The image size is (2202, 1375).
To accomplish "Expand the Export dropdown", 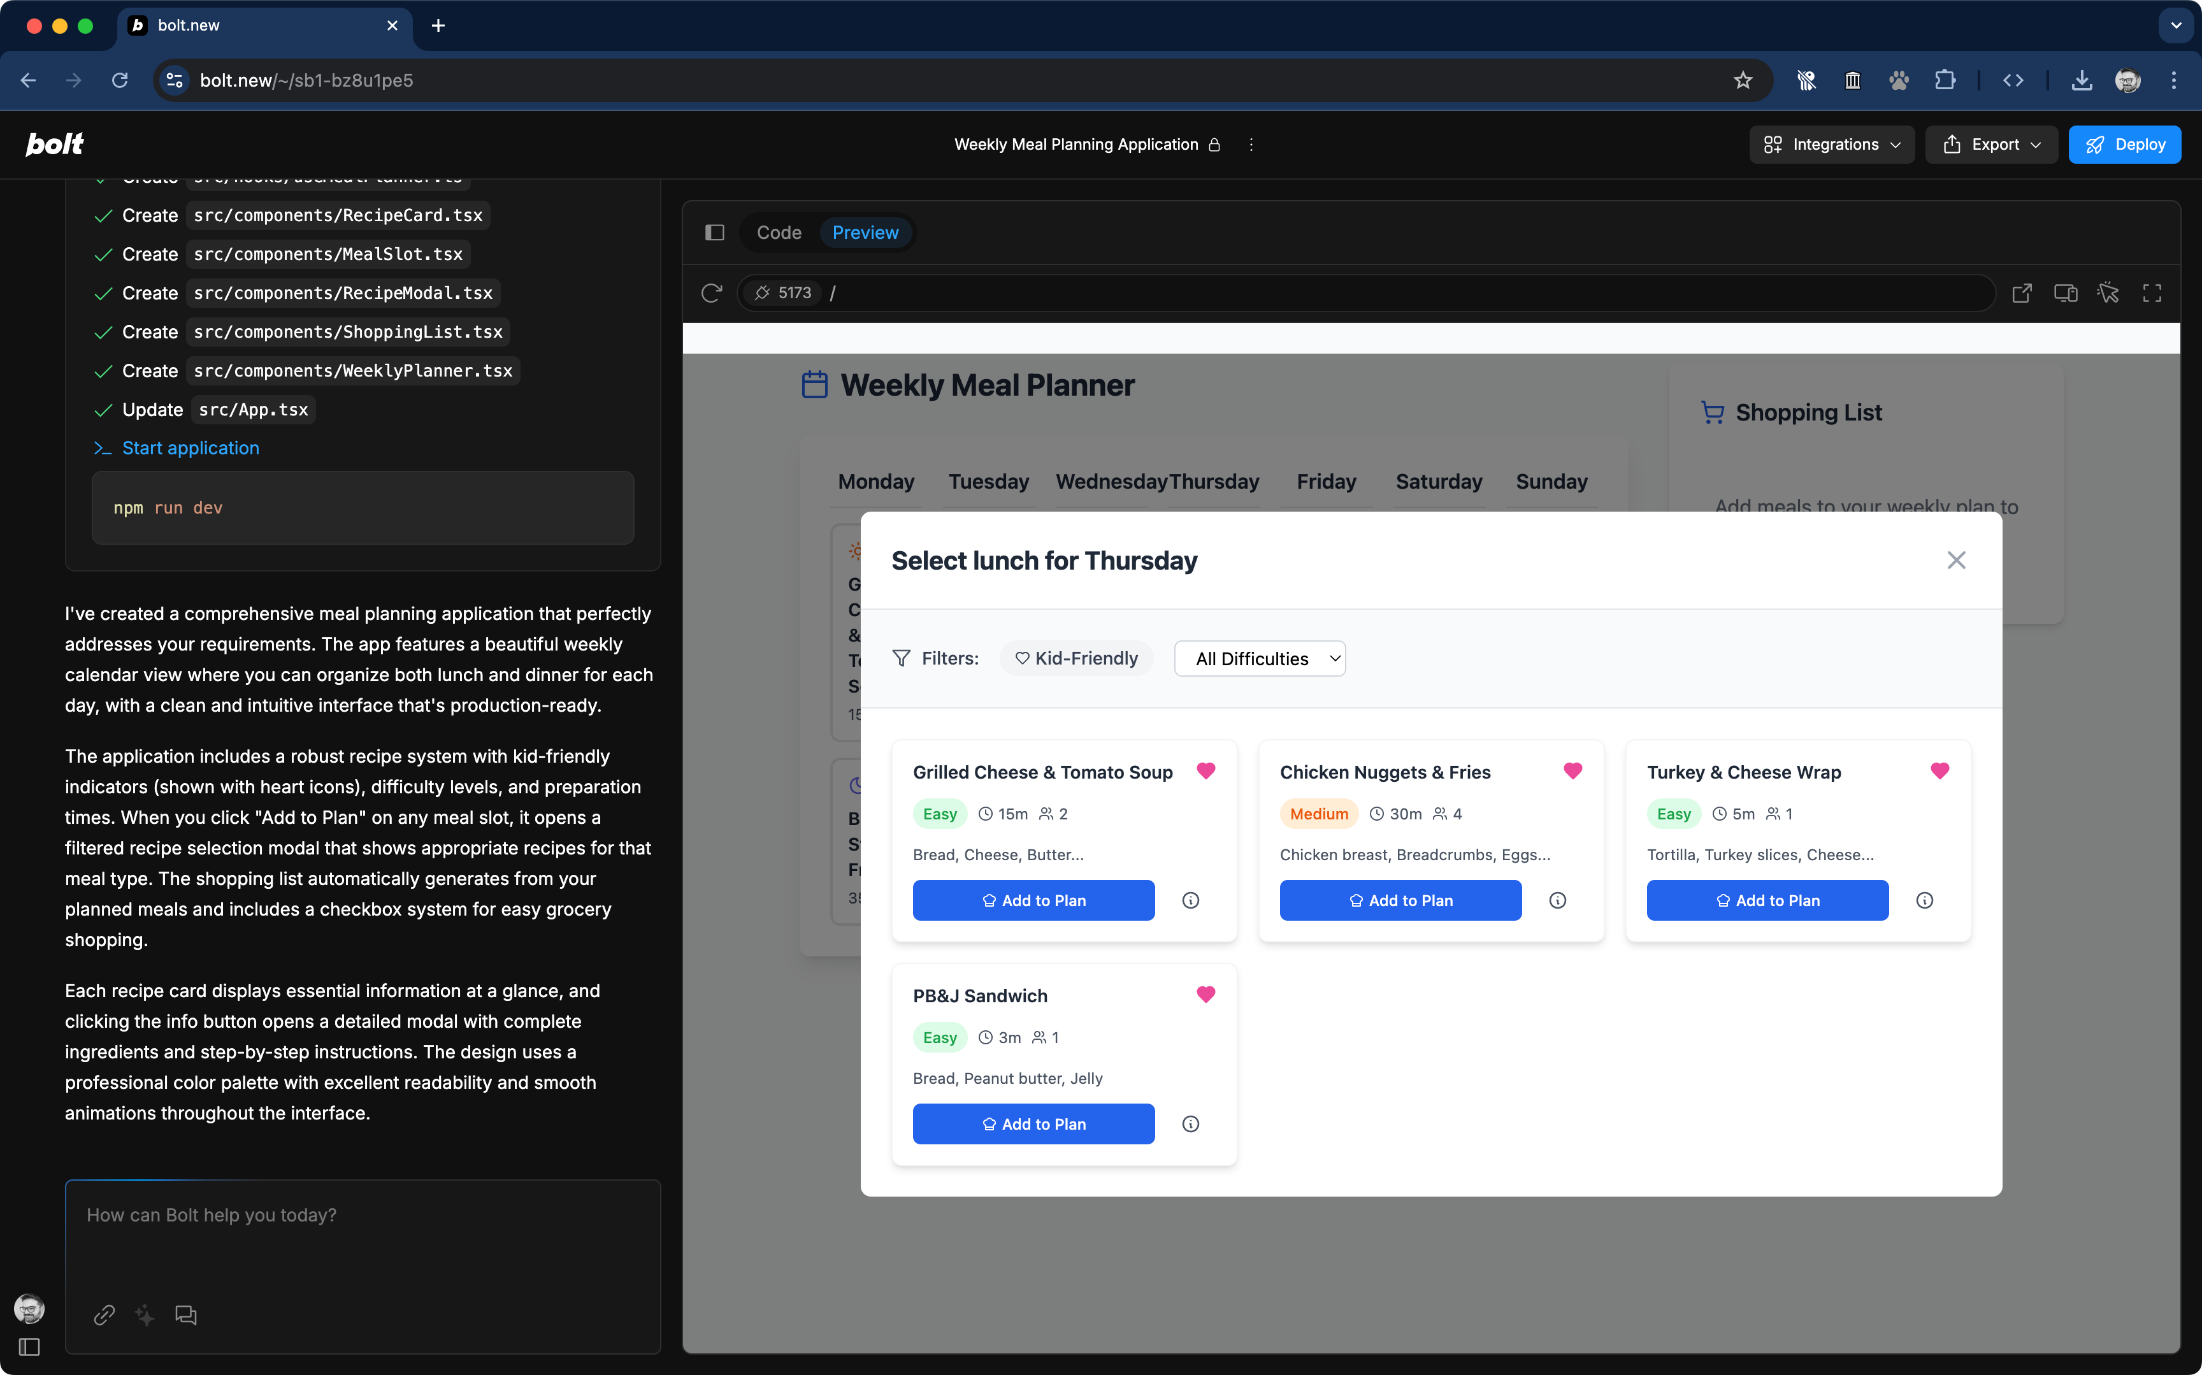I will tap(1991, 145).
